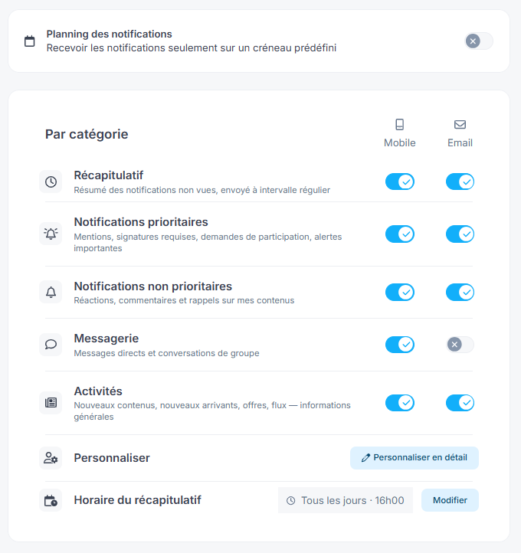Screen dimensions: 521x553
Task: Click the user-gear icon beside Personnaliser
Action: click(51, 458)
